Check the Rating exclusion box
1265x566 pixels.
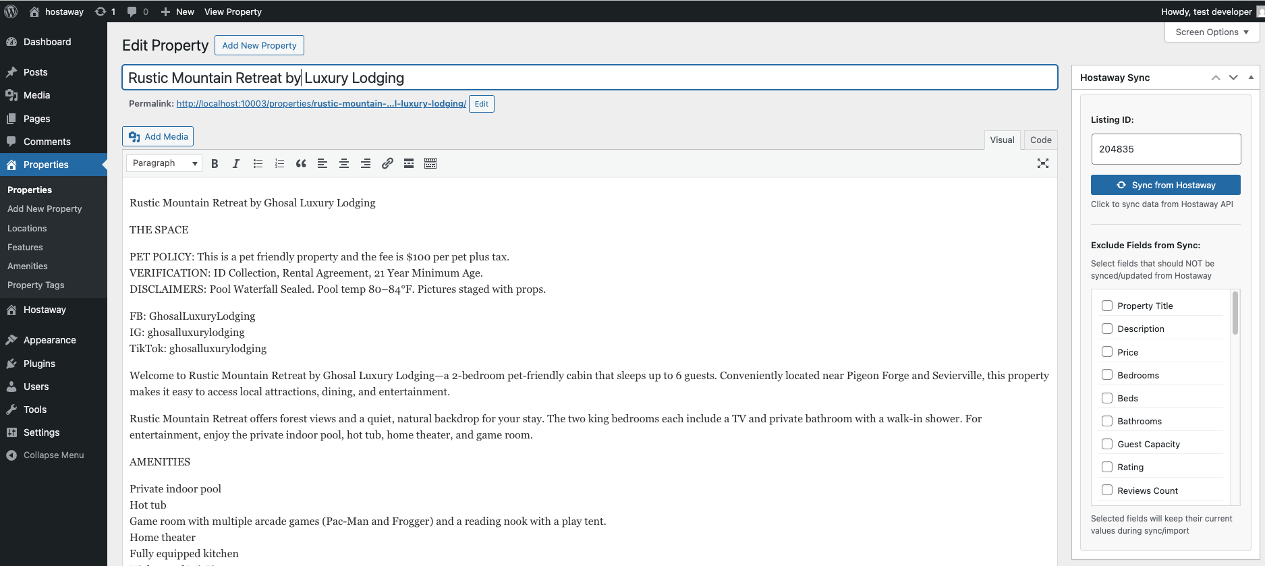coord(1107,467)
